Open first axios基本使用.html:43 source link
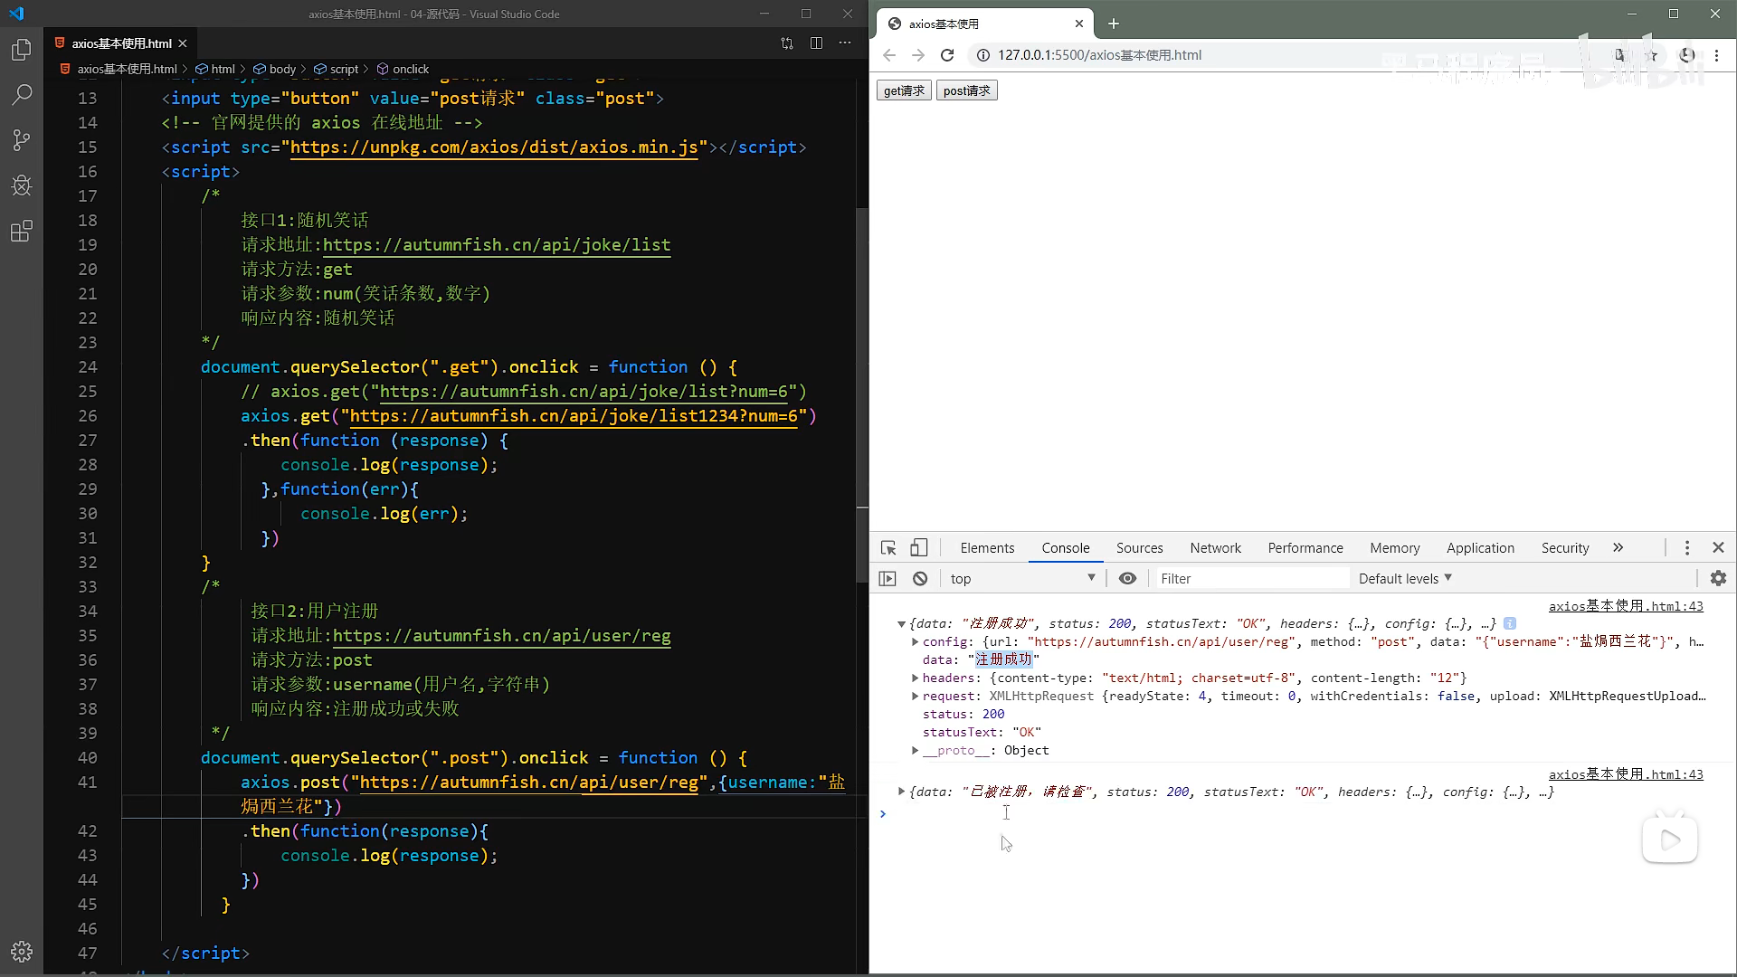Screen dimensions: 1737x977 (1626, 606)
